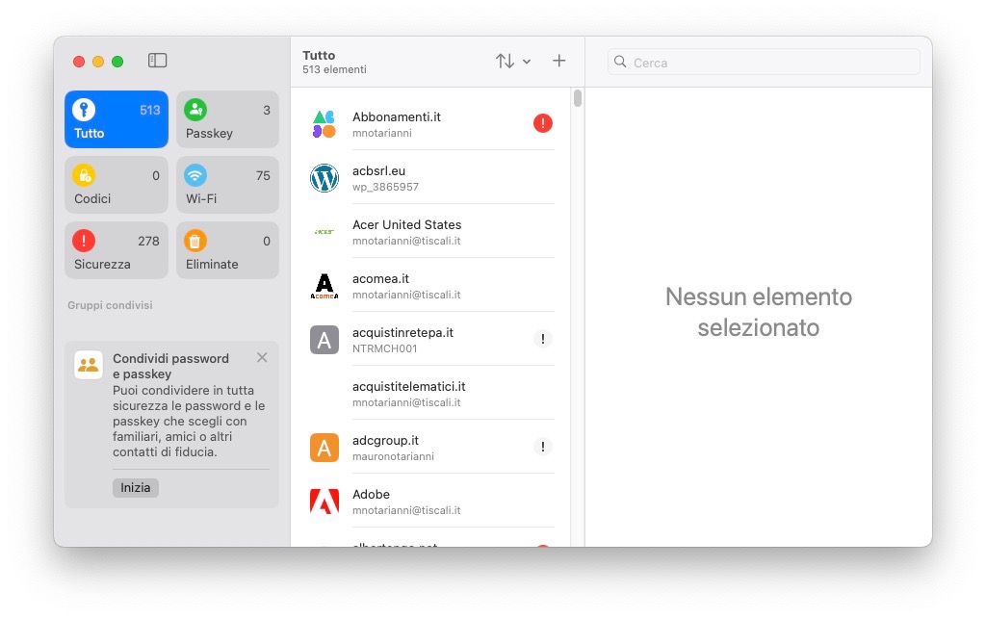
Task: Open the Codici category tile
Action: coord(117,185)
